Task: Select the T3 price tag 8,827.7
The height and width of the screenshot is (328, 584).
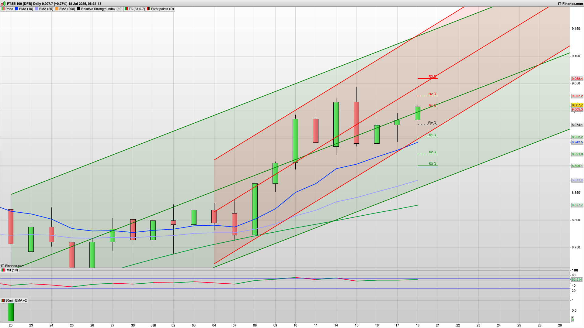Action: click(x=577, y=205)
